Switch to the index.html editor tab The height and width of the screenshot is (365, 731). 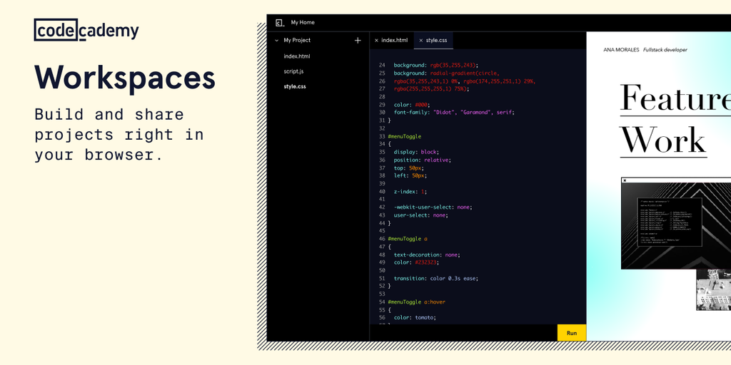coord(394,41)
